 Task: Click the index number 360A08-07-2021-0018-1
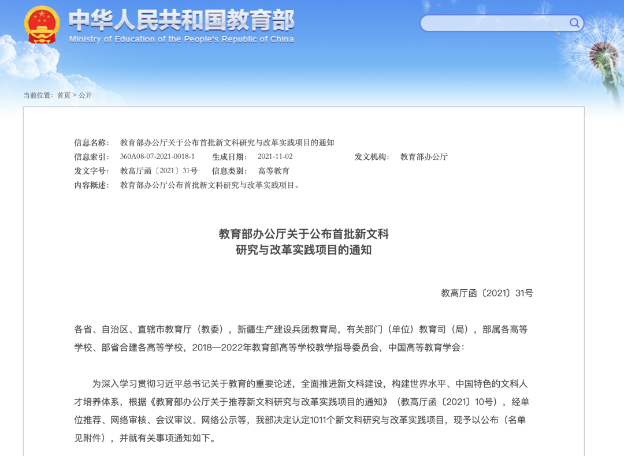157,157
